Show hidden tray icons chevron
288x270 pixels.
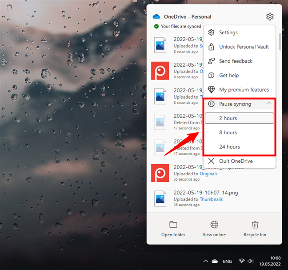[x=206, y=261]
